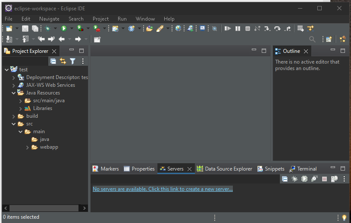Click the create a new server link
Image resolution: width=351 pixels, height=223 pixels.
pos(163,189)
